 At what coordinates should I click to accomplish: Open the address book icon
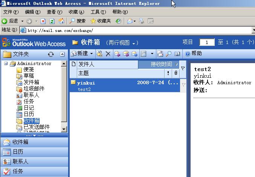coord(177,54)
